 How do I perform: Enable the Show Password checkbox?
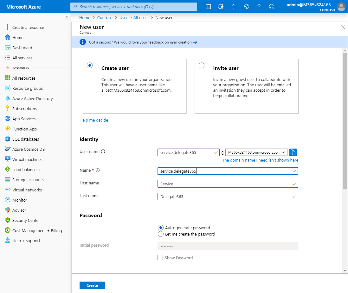pos(160,258)
